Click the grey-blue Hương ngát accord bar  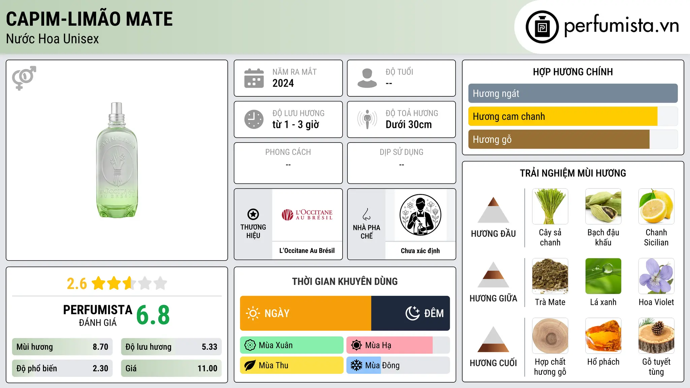pyautogui.click(x=573, y=93)
